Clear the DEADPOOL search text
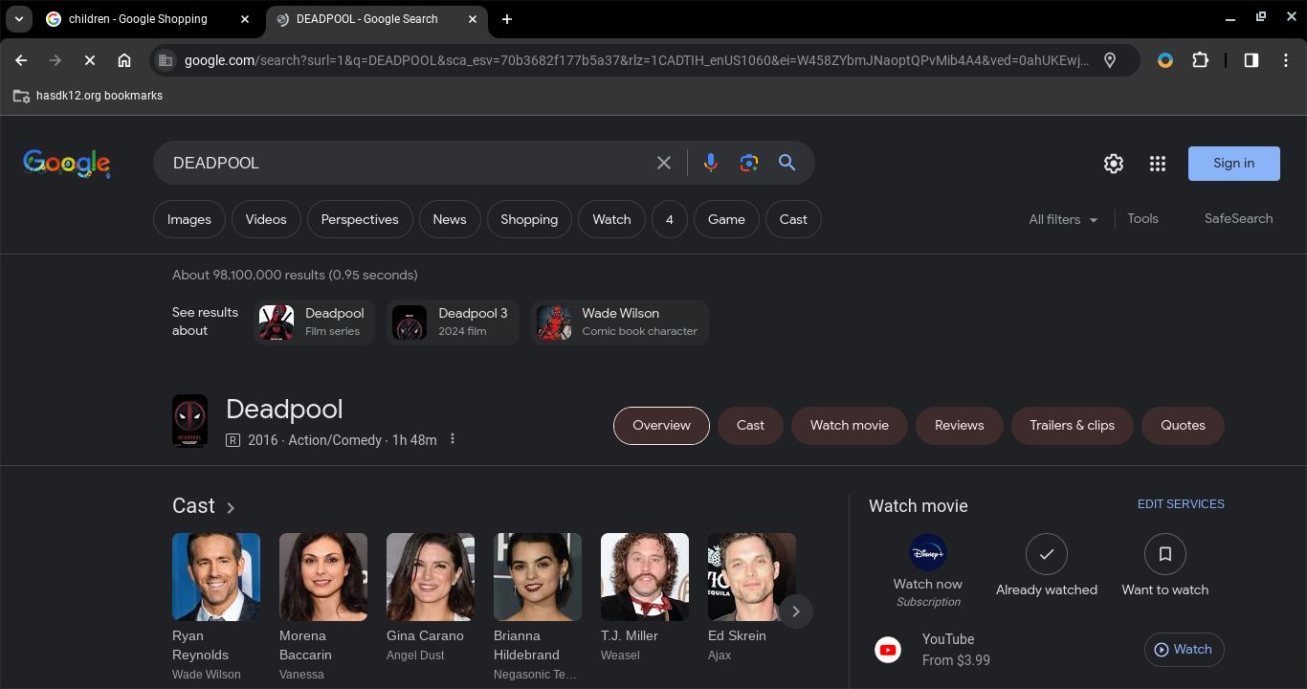Image resolution: width=1307 pixels, height=689 pixels. (663, 164)
